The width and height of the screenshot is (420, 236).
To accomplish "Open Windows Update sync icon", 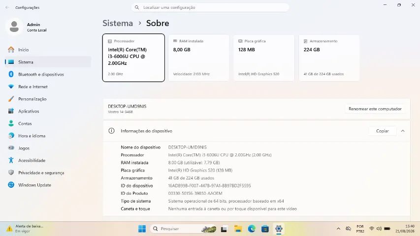I will click(11, 185).
